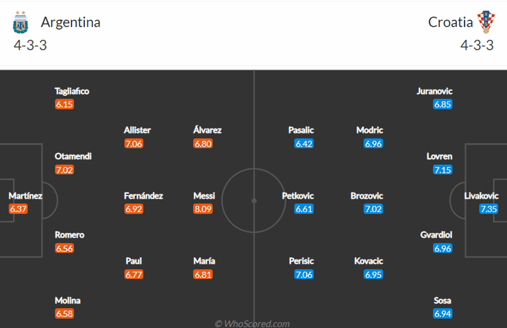Select player Álvarez on the pitch
The width and height of the screenshot is (507, 328).
pyautogui.click(x=207, y=130)
